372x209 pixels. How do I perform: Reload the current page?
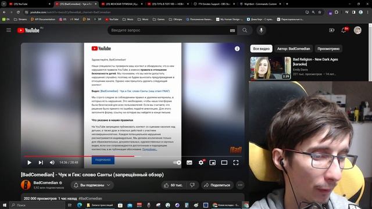pos(18,12)
